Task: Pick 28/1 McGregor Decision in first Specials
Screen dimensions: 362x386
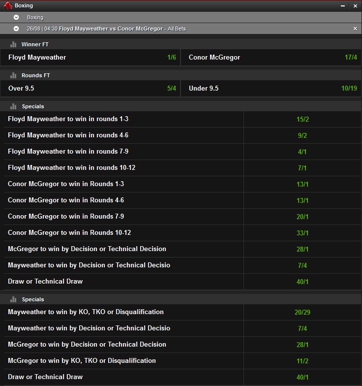Action: click(x=302, y=249)
